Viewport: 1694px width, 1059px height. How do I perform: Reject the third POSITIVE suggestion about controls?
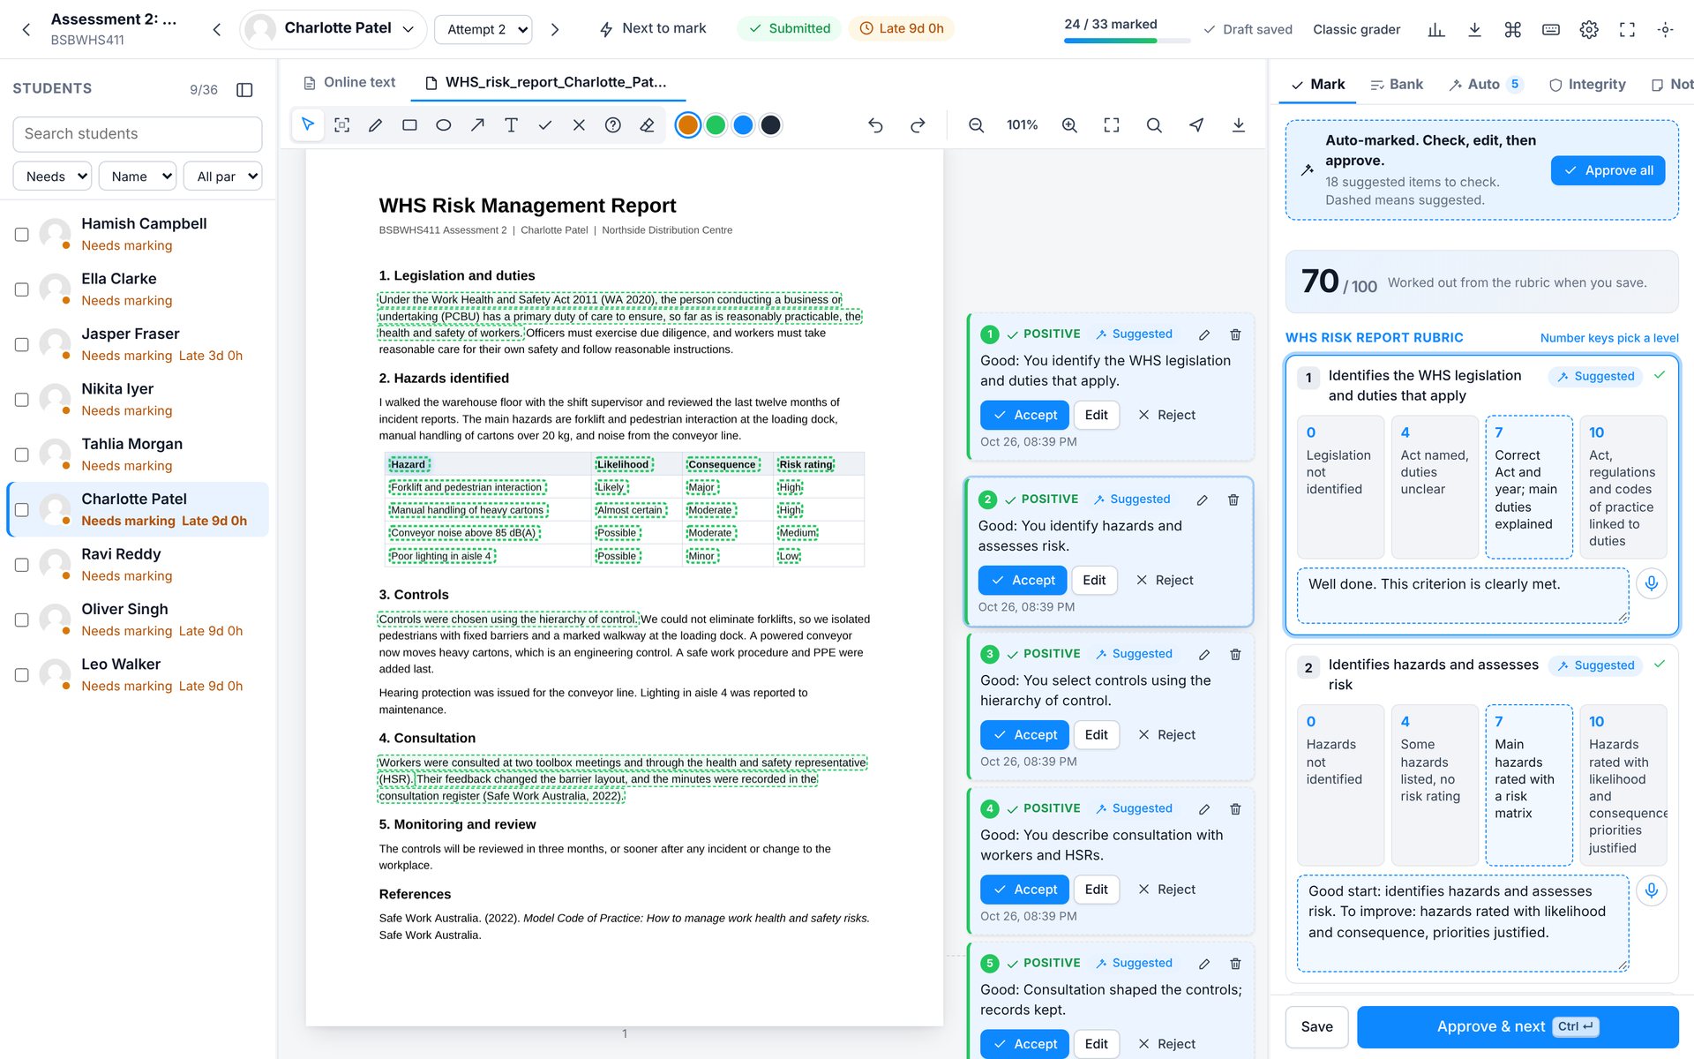1166,734
